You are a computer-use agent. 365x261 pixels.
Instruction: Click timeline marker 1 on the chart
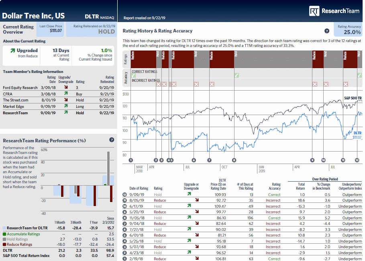(131, 160)
